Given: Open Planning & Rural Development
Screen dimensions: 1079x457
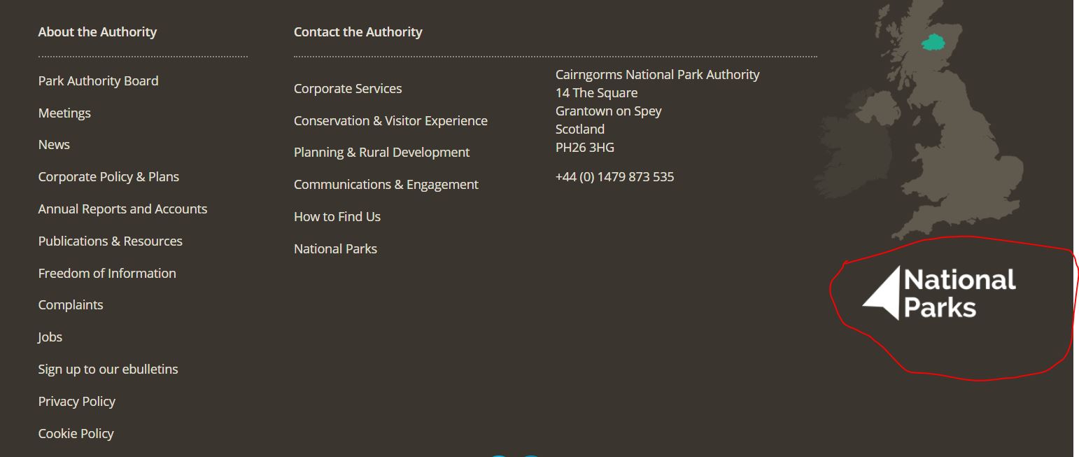Looking at the screenshot, I should [x=382, y=152].
